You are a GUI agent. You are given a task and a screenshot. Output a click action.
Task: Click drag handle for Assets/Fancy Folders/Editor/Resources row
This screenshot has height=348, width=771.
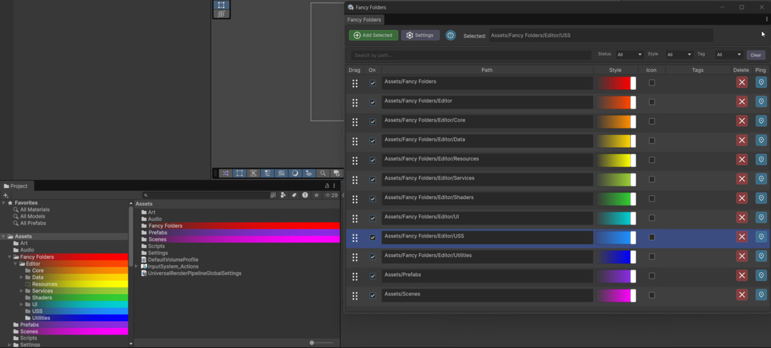355,161
